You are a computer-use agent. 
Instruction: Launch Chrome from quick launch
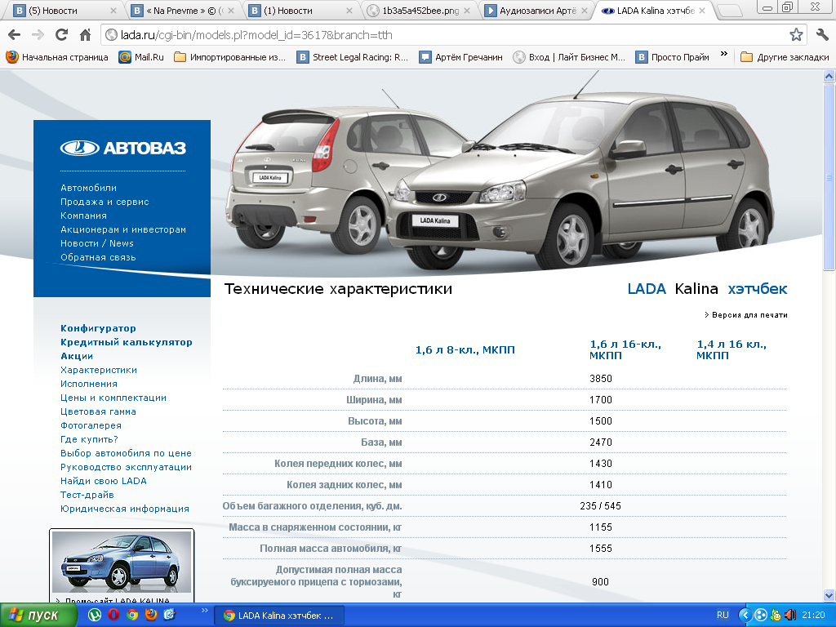132,615
